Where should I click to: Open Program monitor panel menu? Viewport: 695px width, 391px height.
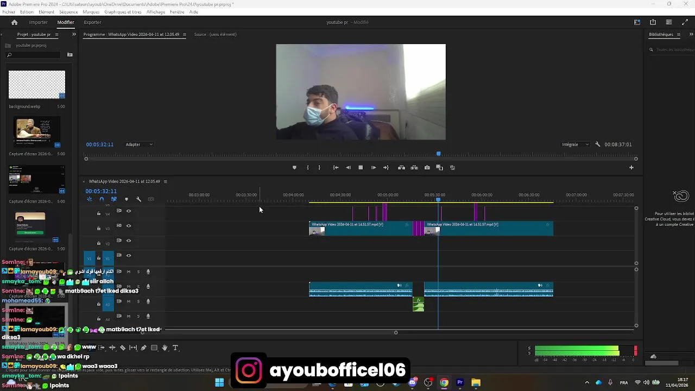185,34
